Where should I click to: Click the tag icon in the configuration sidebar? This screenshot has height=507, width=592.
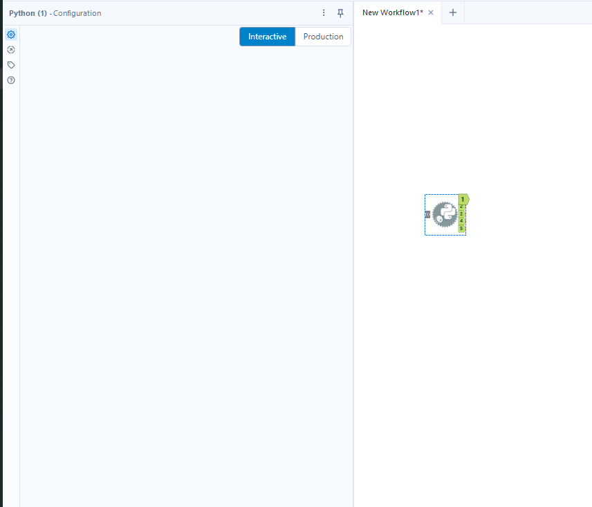pos(10,64)
